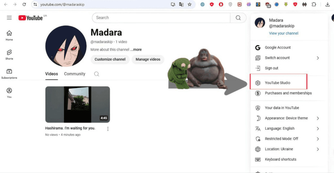The height and width of the screenshot is (173, 334).
Task: Select Sign out
Action: coord(289,68)
